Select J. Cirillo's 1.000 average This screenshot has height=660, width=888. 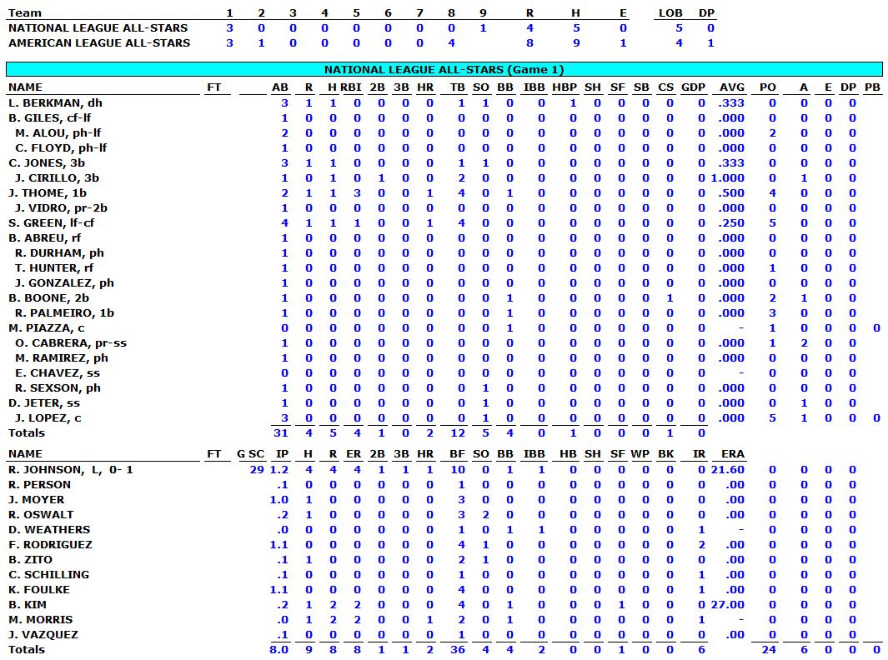tap(728, 177)
